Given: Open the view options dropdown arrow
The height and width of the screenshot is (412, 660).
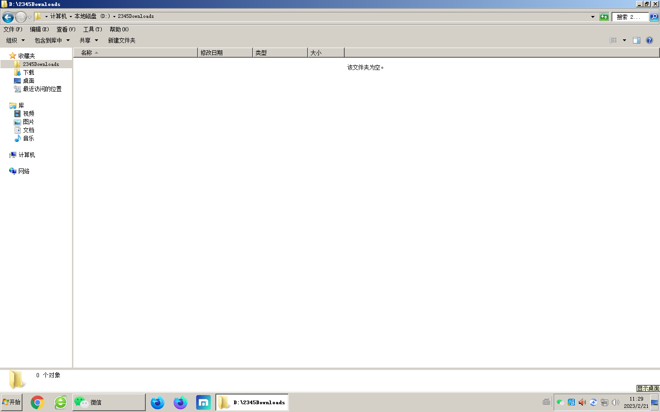Looking at the screenshot, I should (x=624, y=40).
